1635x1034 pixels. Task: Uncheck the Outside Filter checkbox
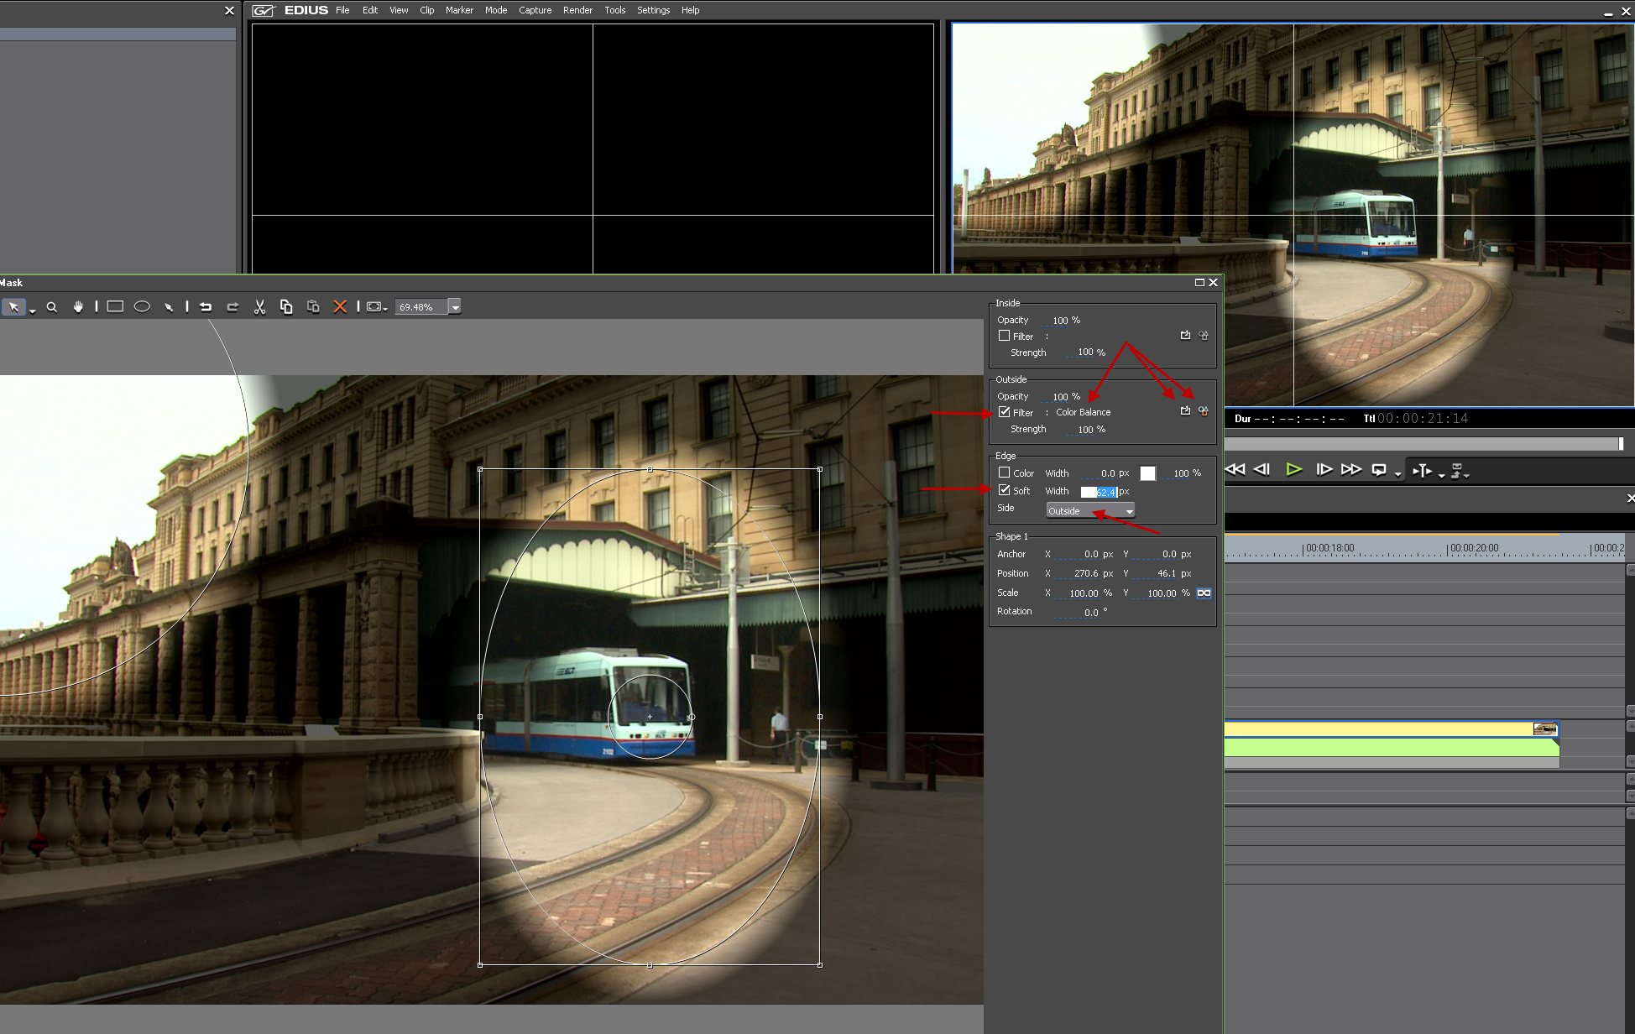[1004, 412]
